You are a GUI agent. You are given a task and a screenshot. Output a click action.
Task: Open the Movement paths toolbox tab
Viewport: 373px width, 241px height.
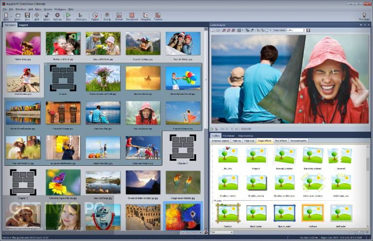[x=299, y=141]
